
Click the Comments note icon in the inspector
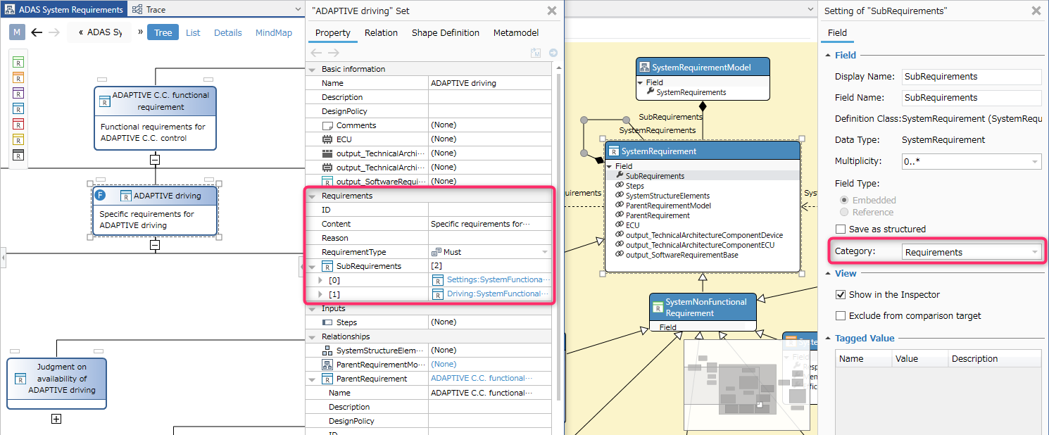[327, 125]
